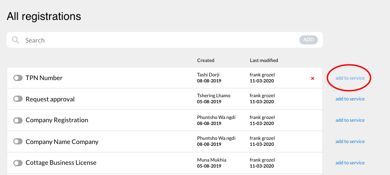
Task: Add Company Name Company to service
Action: click(x=350, y=142)
